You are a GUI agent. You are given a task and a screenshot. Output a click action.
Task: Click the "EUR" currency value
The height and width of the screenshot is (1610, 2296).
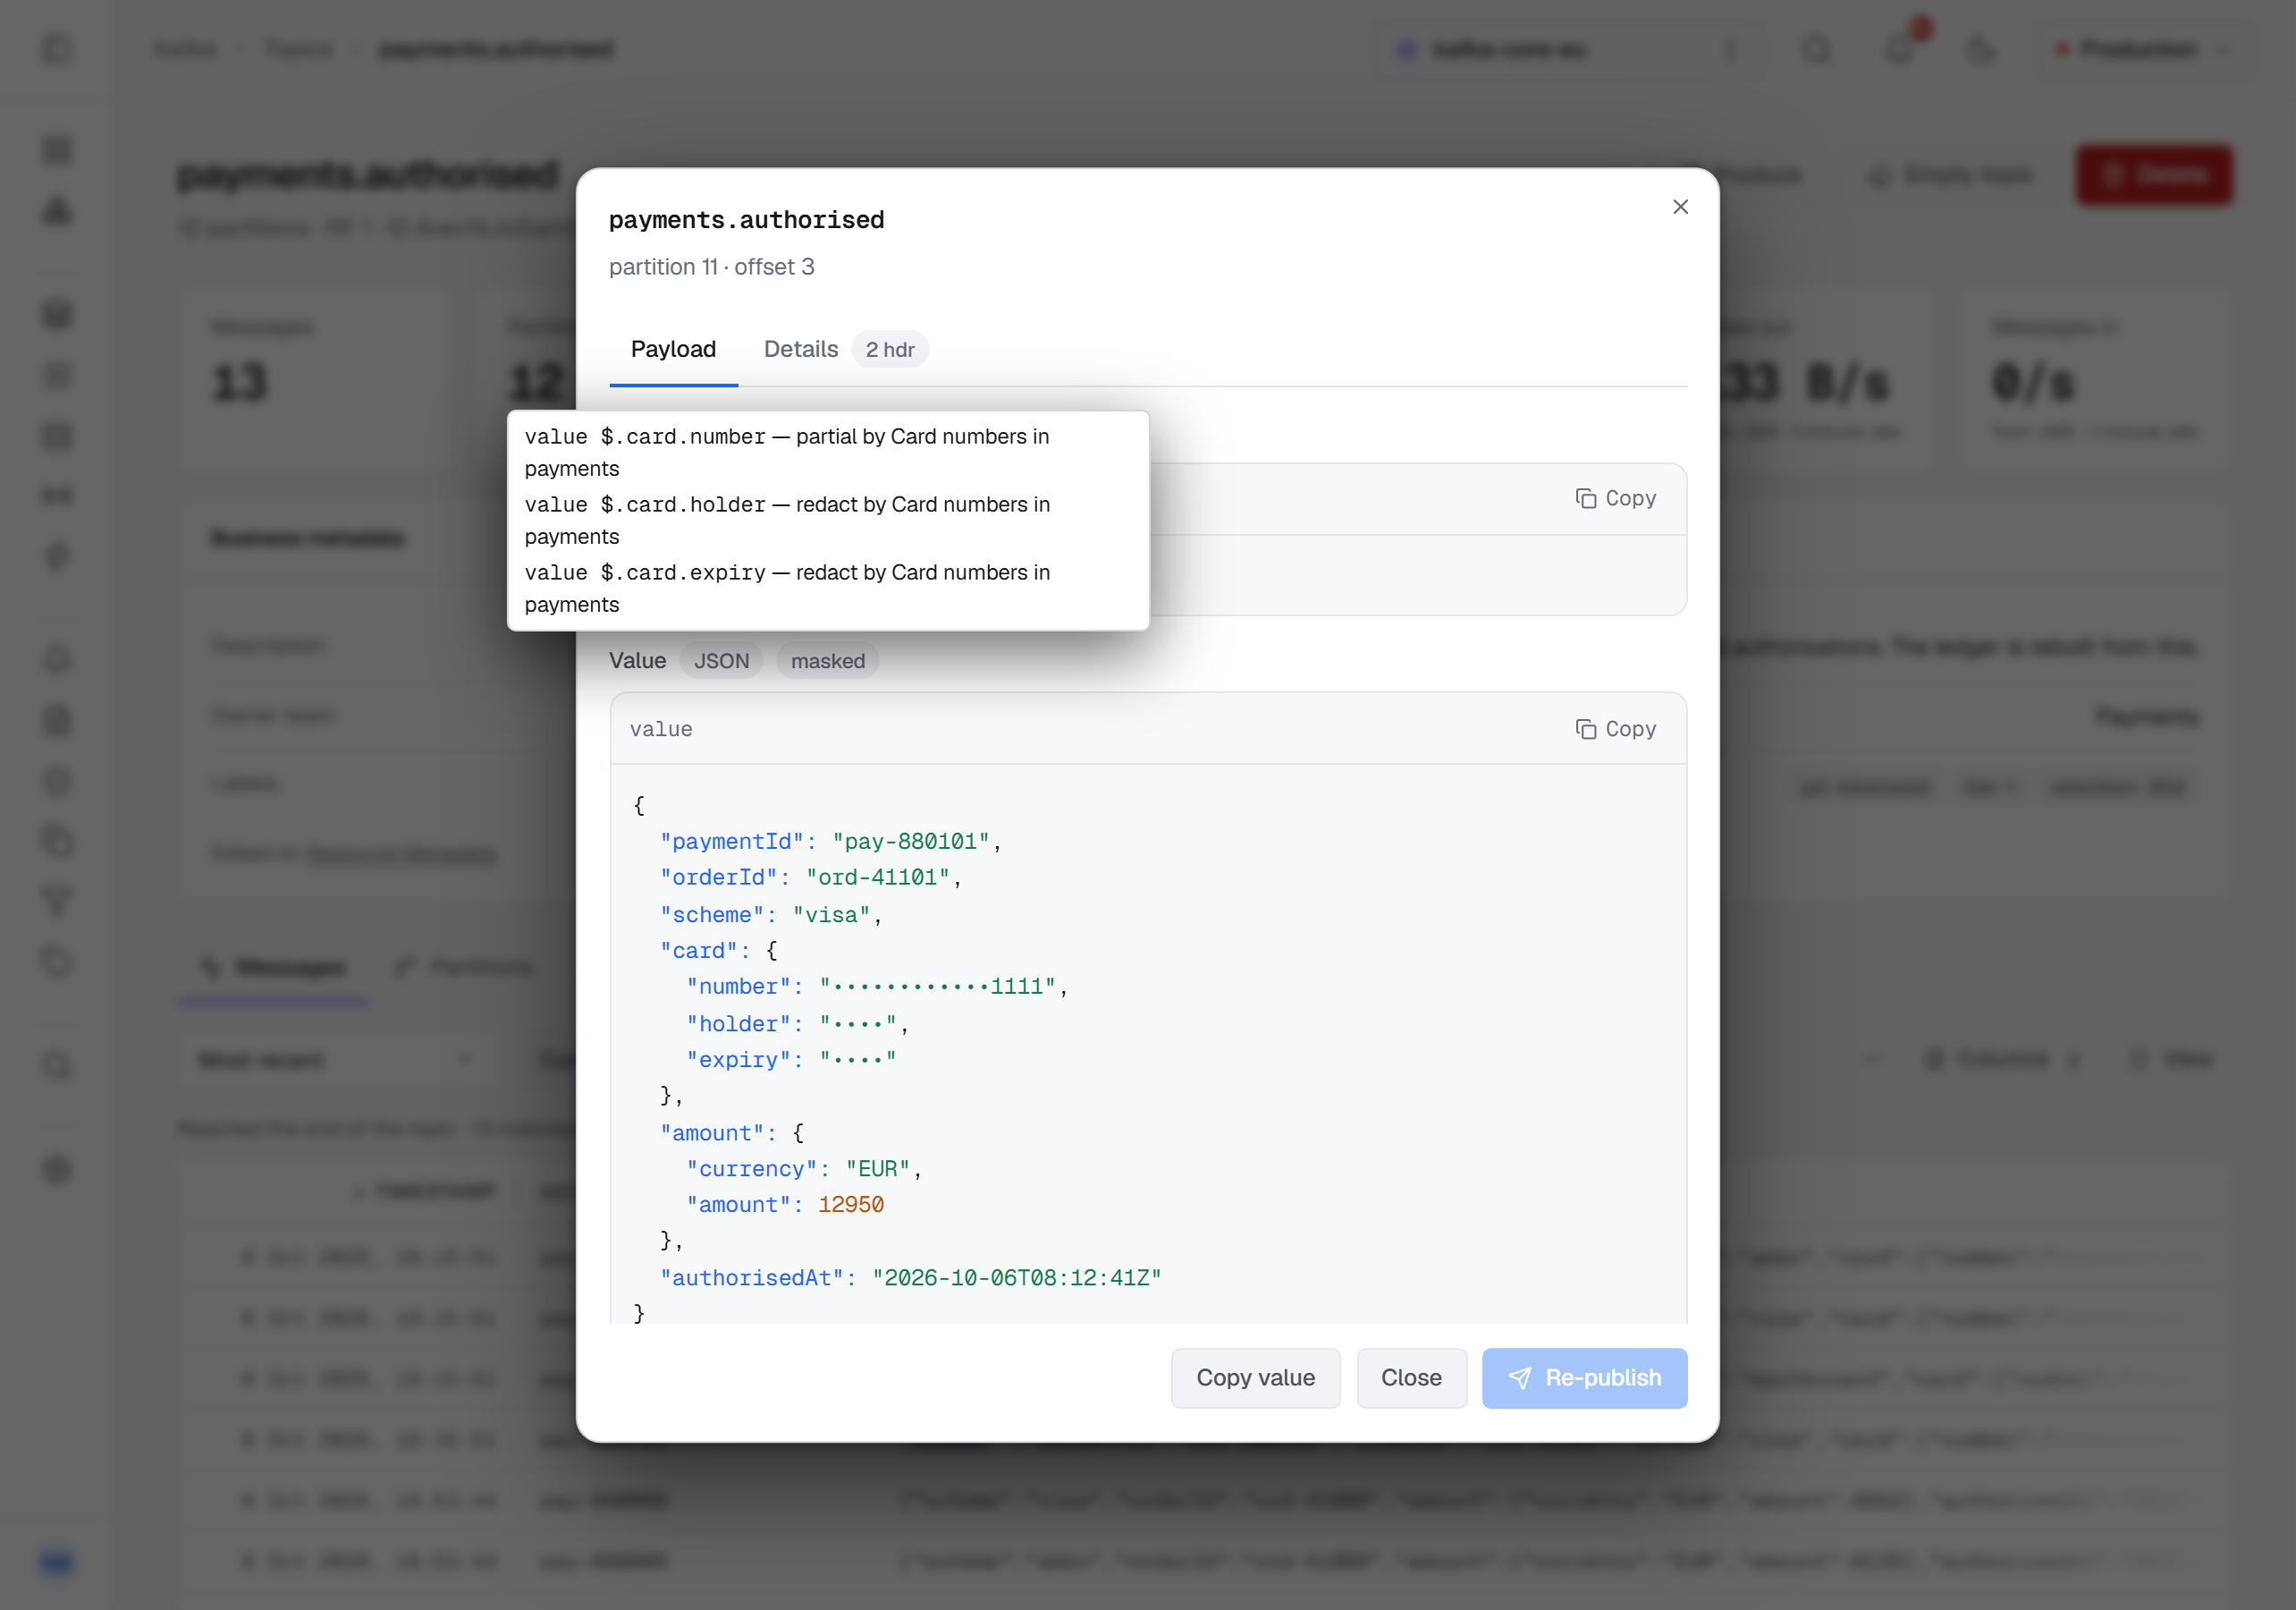pyautogui.click(x=878, y=1169)
